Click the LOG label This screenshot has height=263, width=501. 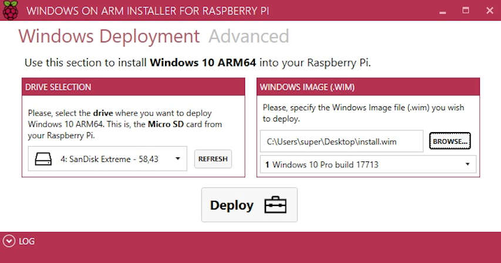[26, 242]
